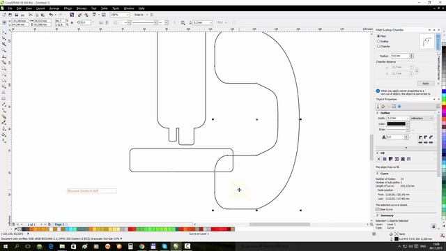Choose the Vector Pattern Fill icon
This screenshot has width=446, height=251.
[397, 159]
